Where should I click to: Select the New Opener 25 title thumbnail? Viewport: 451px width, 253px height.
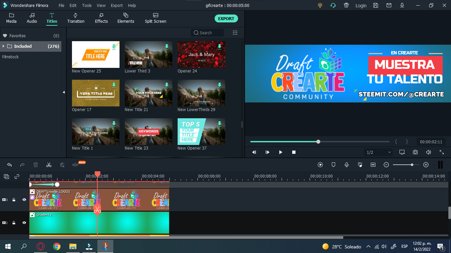tap(96, 54)
